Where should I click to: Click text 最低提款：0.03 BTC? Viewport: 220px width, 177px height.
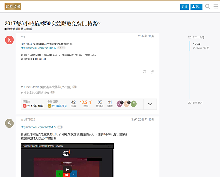tap(34, 59)
